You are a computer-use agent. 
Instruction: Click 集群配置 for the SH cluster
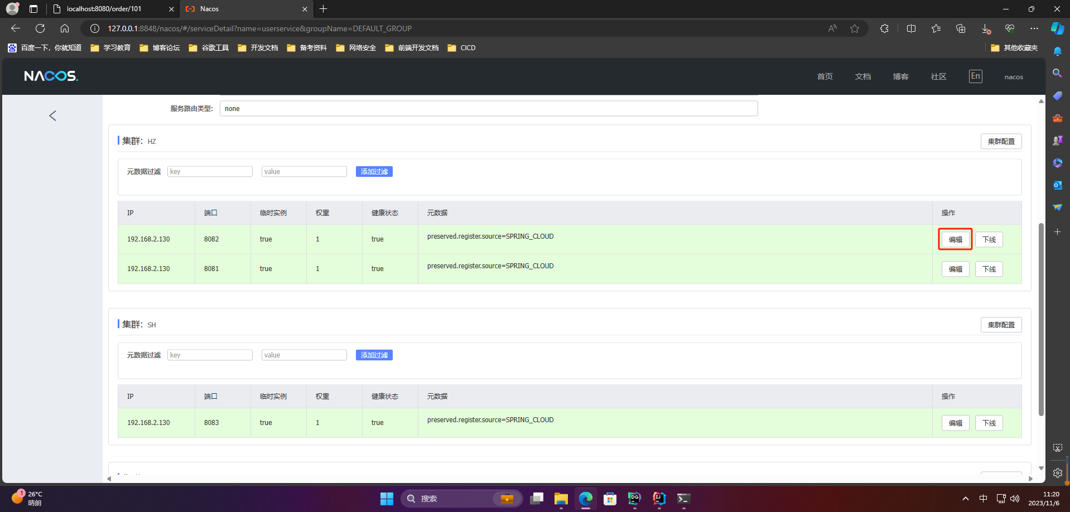pos(1001,325)
